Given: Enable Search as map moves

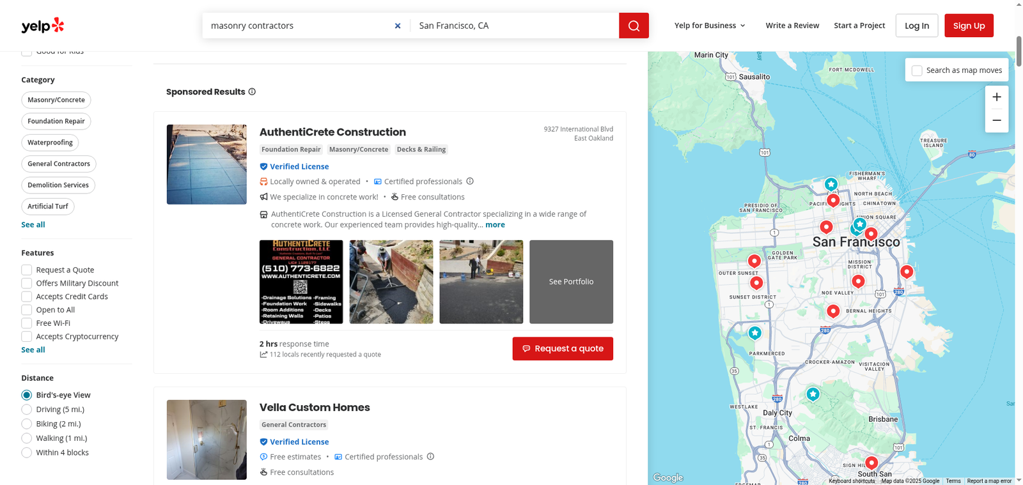Looking at the screenshot, I should coord(917,70).
